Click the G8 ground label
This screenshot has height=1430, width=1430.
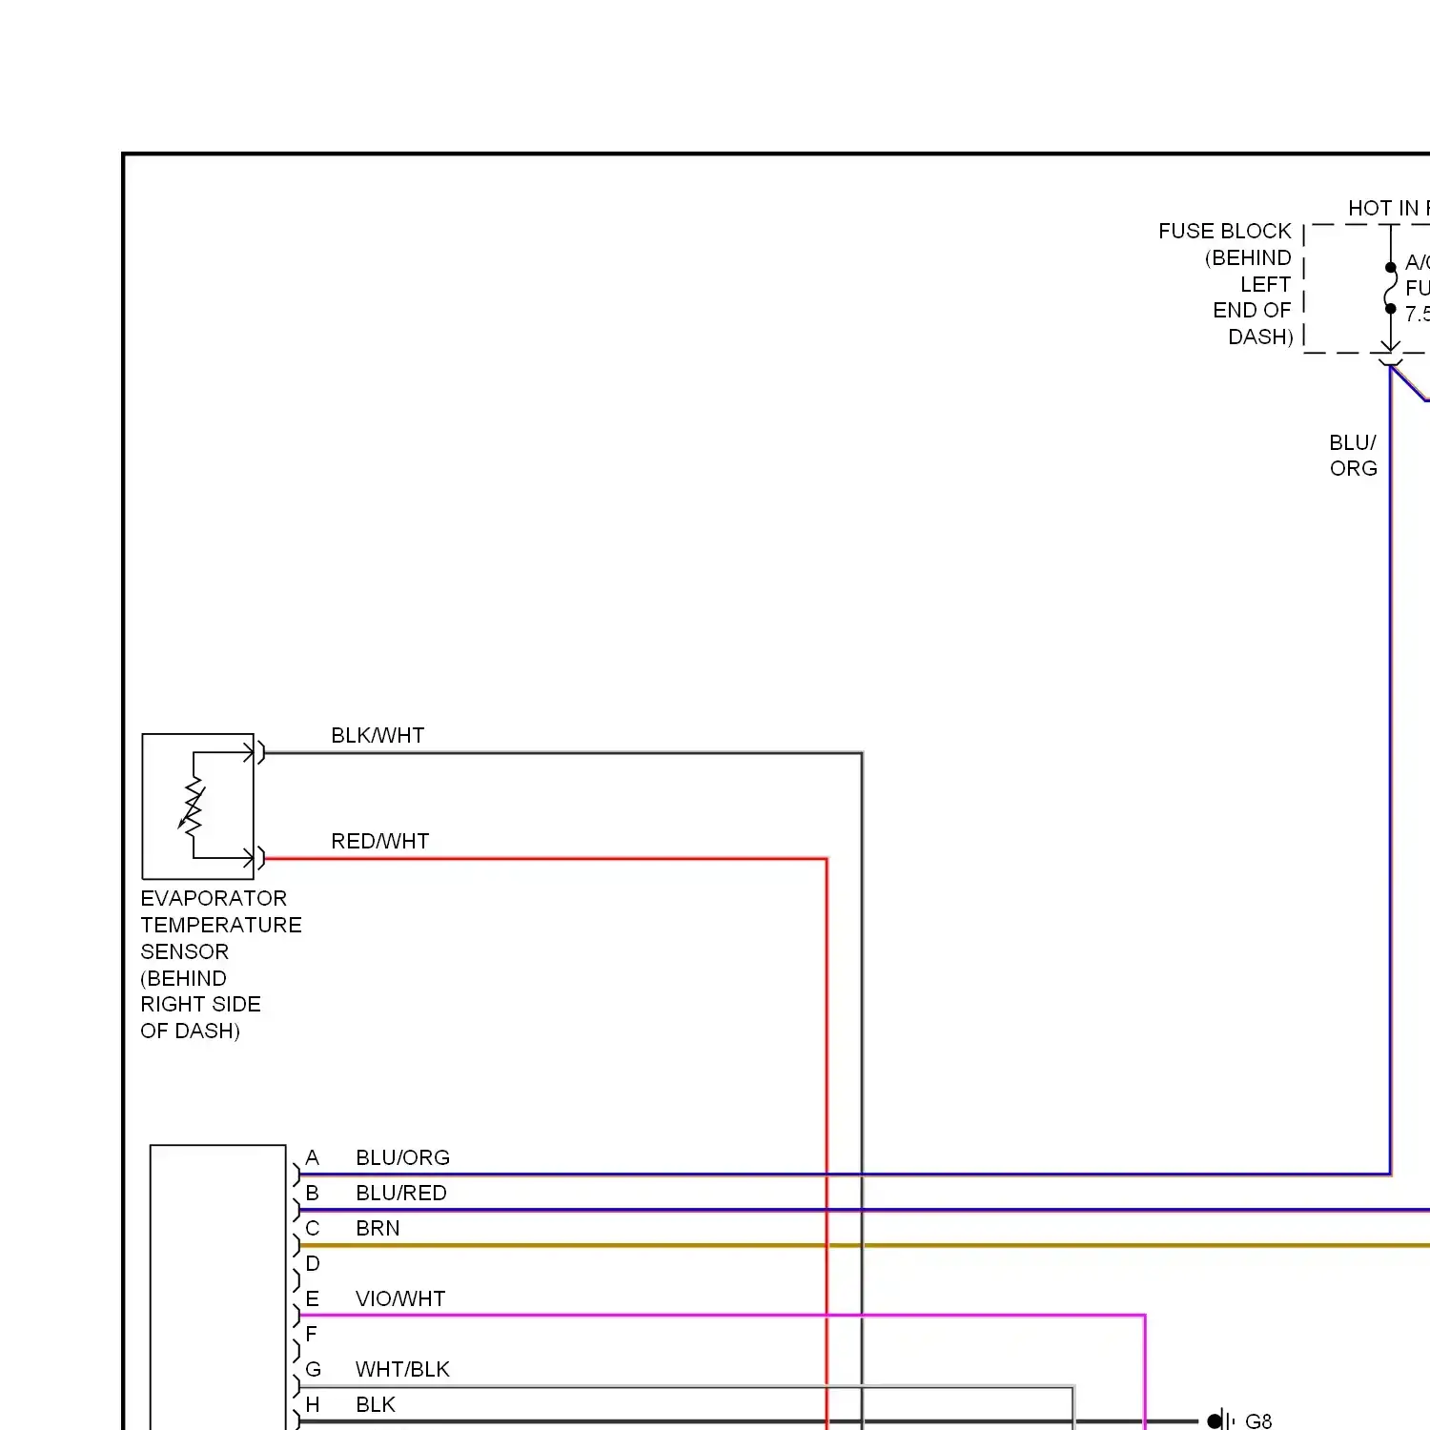pos(1258,1420)
